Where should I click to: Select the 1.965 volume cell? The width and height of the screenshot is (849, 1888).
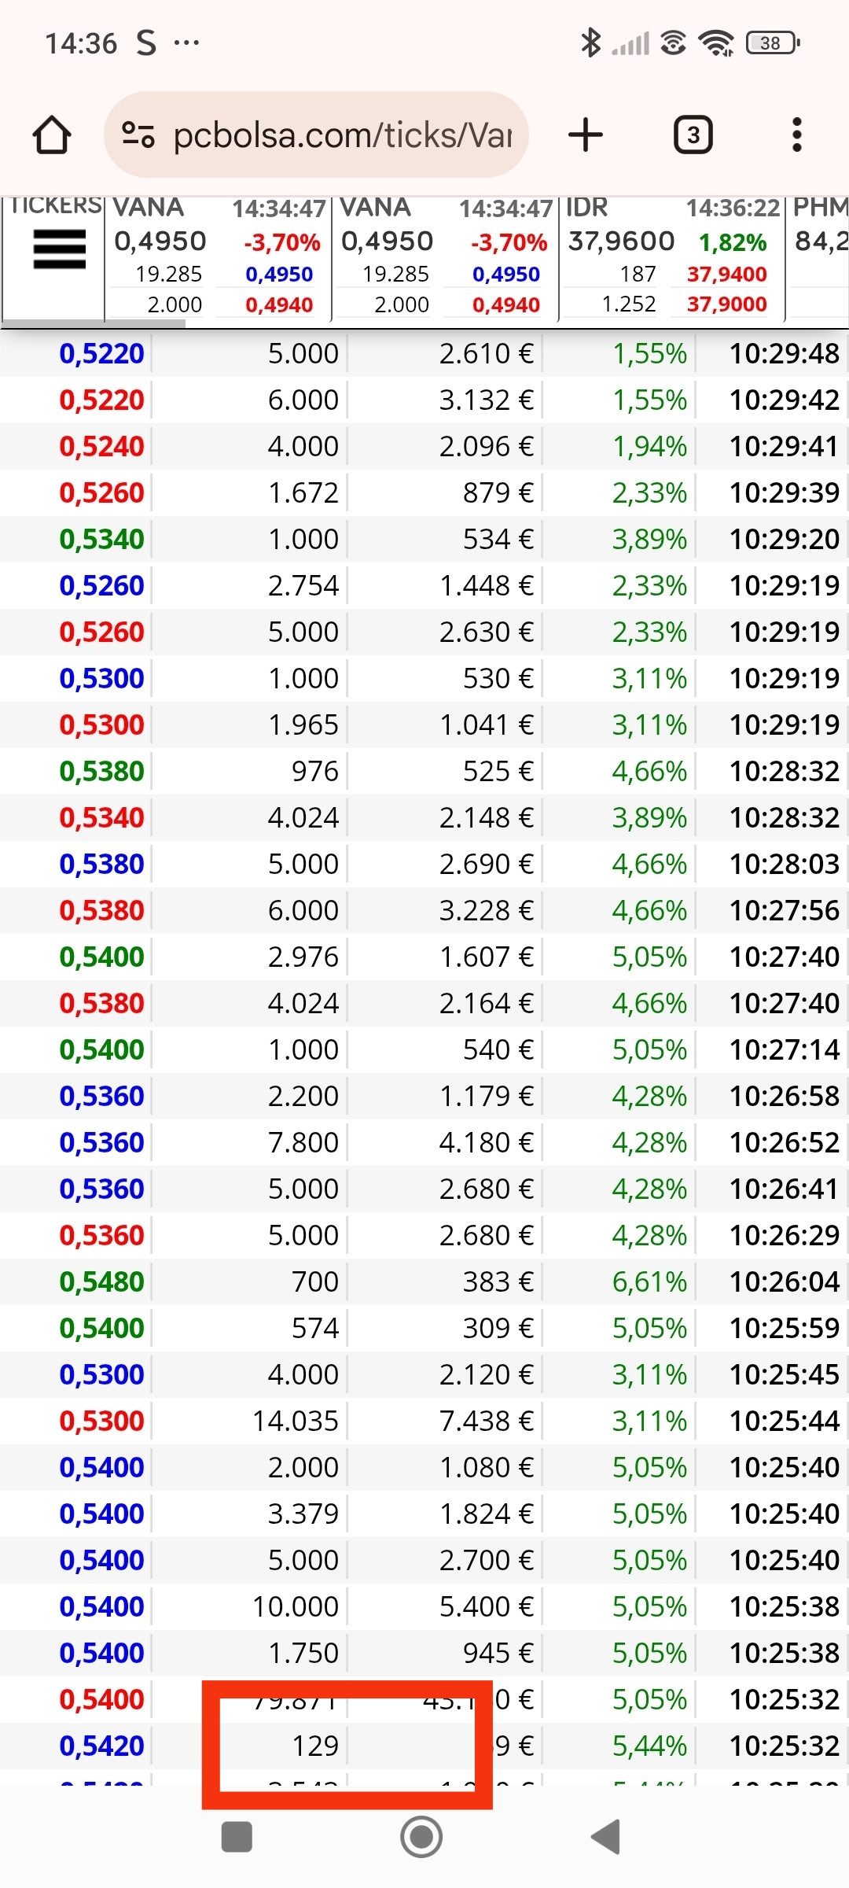coord(303,725)
